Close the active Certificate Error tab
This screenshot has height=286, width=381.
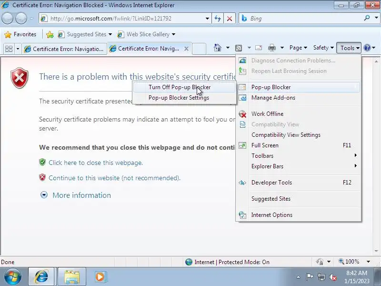click(186, 49)
